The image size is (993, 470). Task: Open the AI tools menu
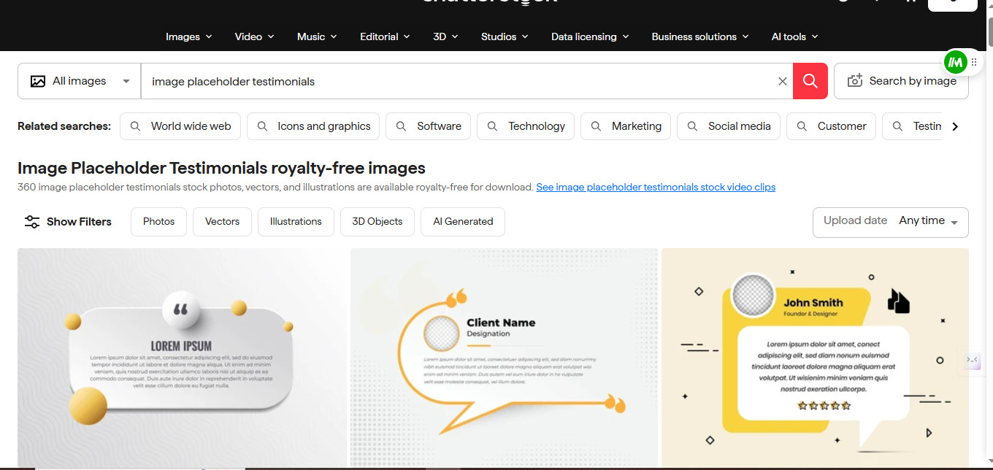pyautogui.click(x=794, y=36)
